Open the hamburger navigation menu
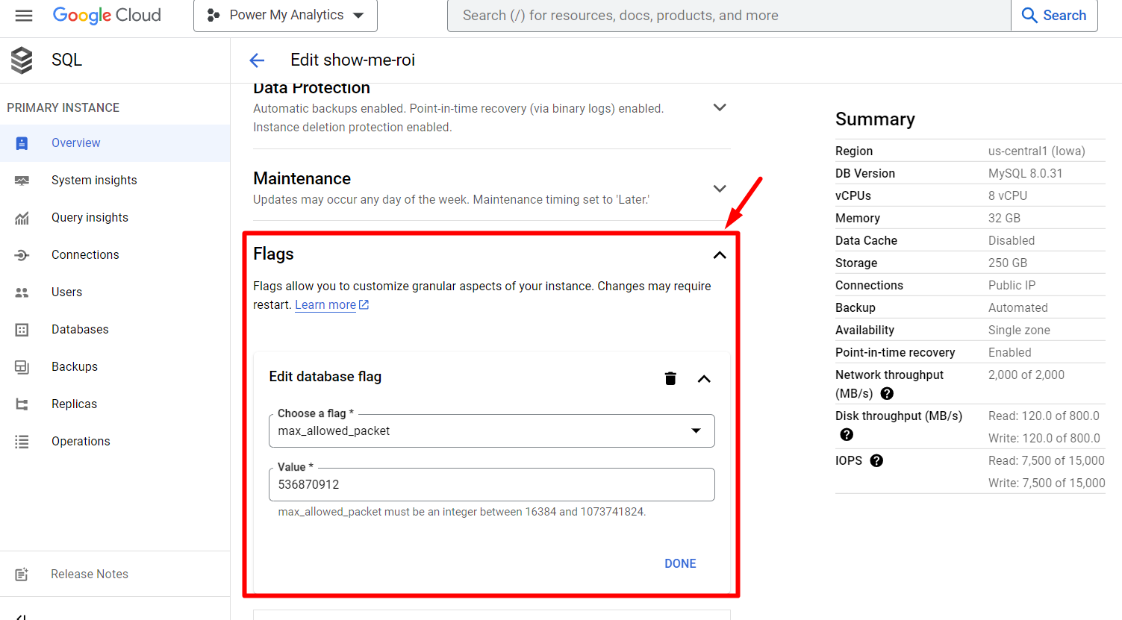The width and height of the screenshot is (1122, 620). coord(24,16)
